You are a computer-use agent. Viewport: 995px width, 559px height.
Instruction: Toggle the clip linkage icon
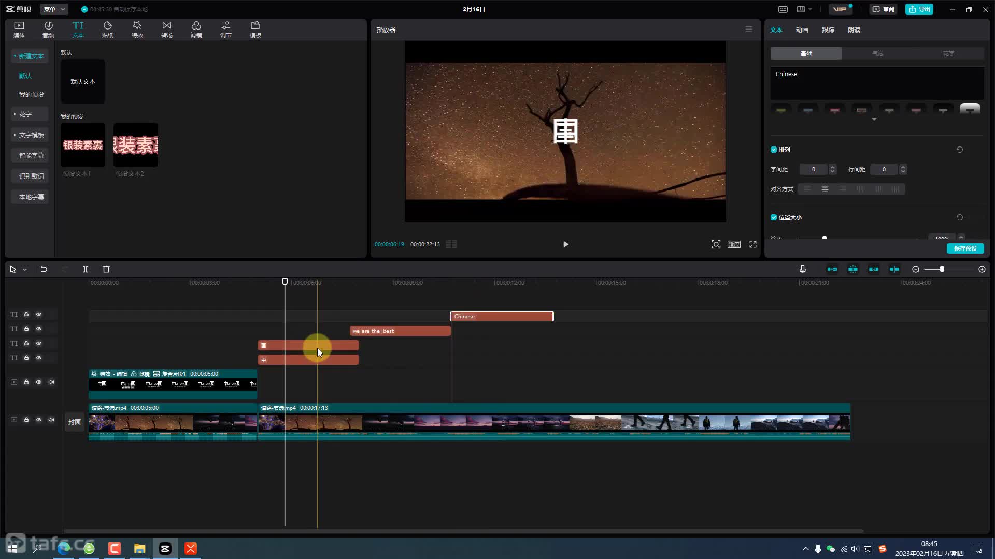874,269
